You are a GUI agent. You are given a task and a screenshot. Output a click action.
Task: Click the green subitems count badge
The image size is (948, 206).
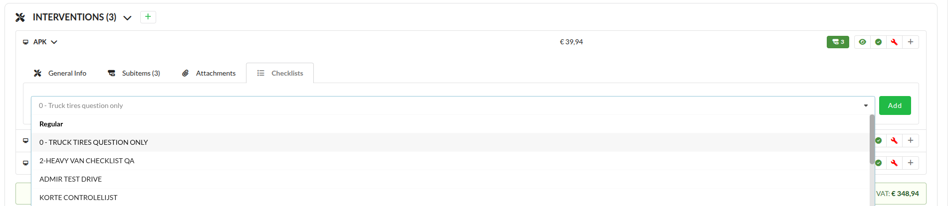pyautogui.click(x=838, y=42)
